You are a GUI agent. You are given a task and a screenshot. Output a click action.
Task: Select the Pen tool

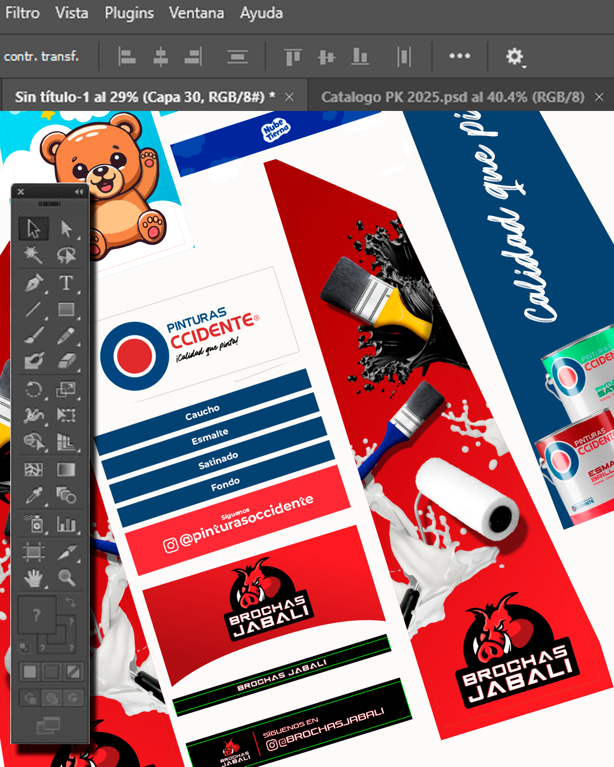[x=34, y=283]
